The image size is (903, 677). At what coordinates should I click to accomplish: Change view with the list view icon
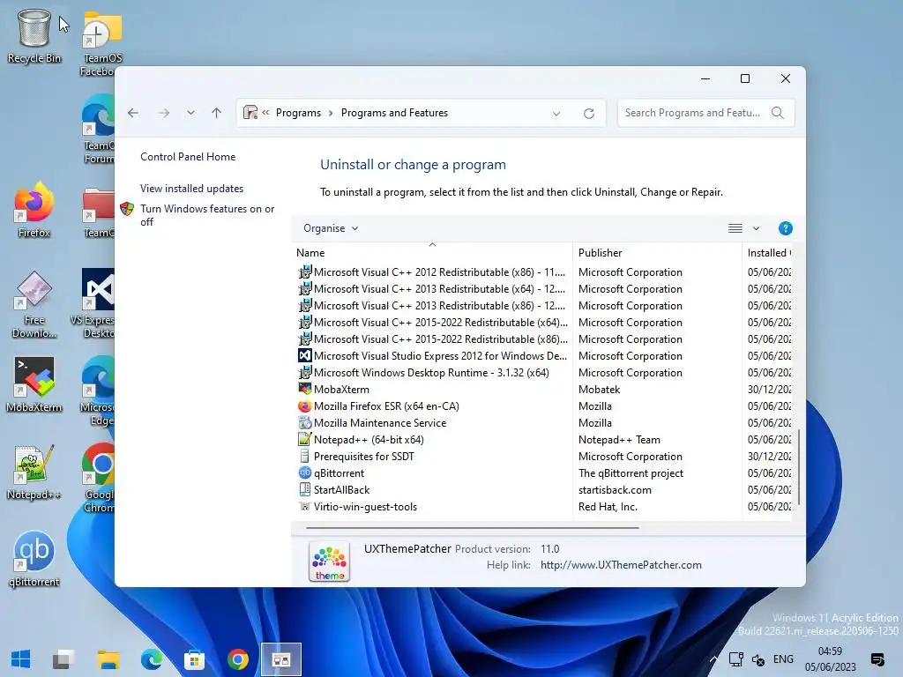tap(735, 228)
